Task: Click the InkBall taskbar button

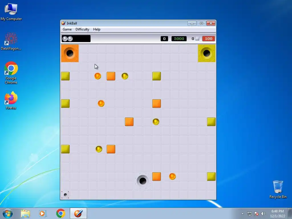Action: coord(78,213)
